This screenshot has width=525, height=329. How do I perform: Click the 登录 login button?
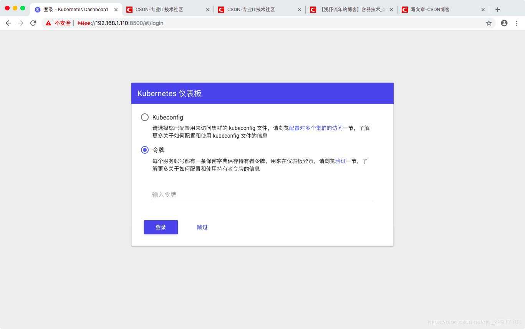click(x=161, y=227)
